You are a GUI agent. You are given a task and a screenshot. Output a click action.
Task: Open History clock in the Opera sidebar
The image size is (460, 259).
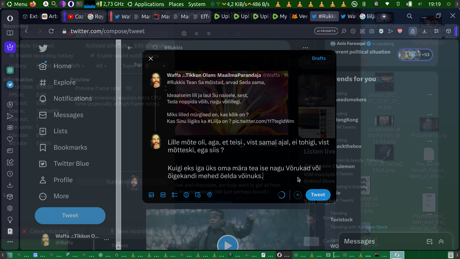[x=10, y=174]
